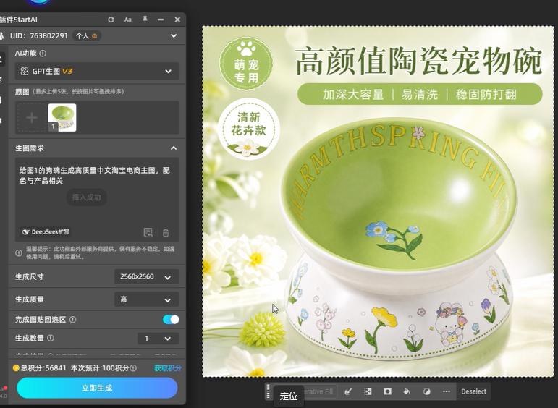Click the 总积分:56841 text
Screen dimensions: 558x408
click(x=43, y=368)
